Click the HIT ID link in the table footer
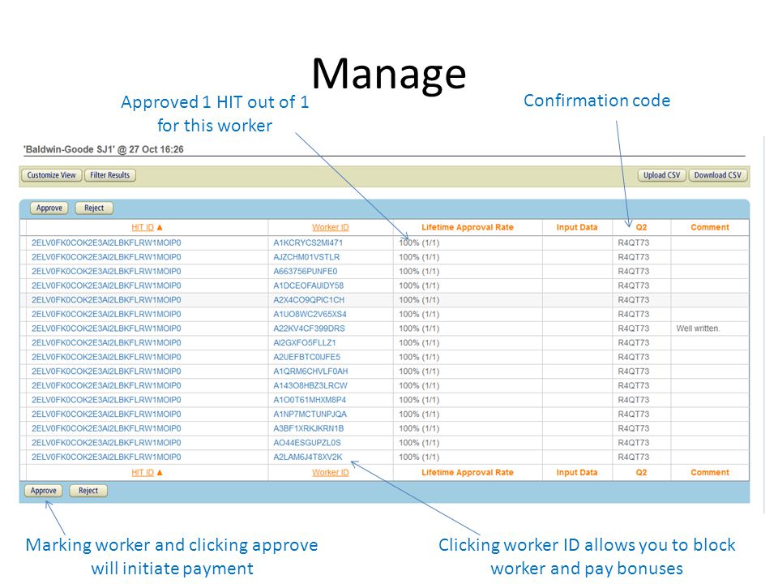This screenshot has height=584, width=778. (x=143, y=473)
